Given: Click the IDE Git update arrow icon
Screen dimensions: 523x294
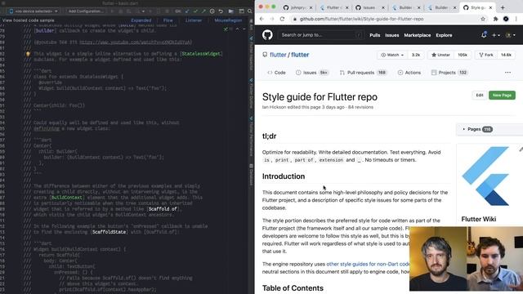Looking at the screenshot, I should coord(187,11).
